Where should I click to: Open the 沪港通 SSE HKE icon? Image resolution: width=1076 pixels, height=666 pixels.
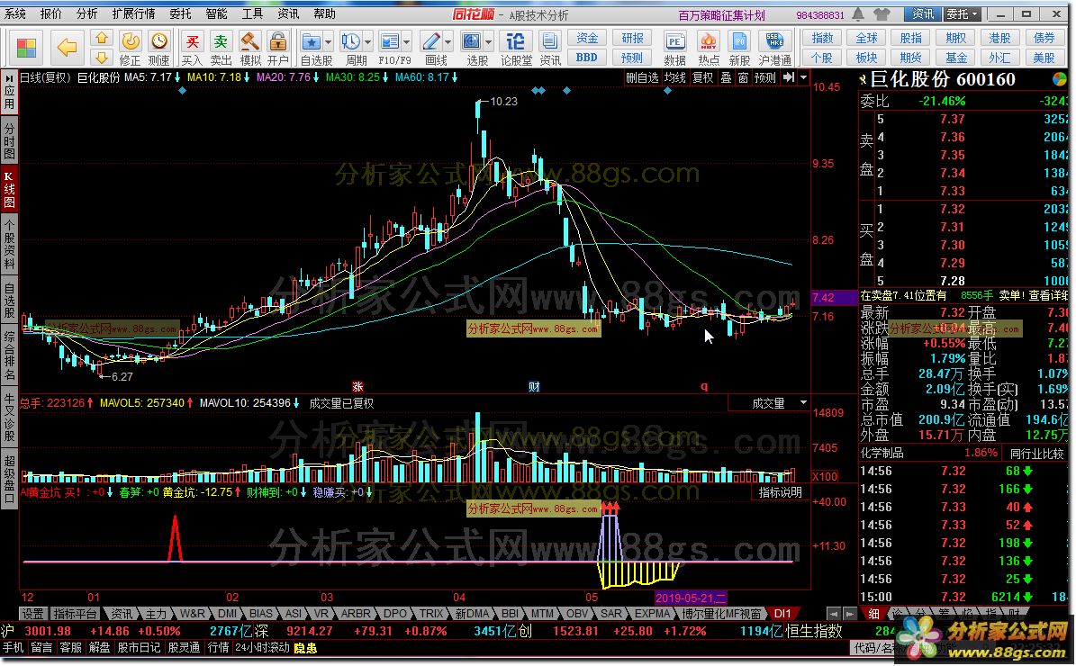point(774,41)
